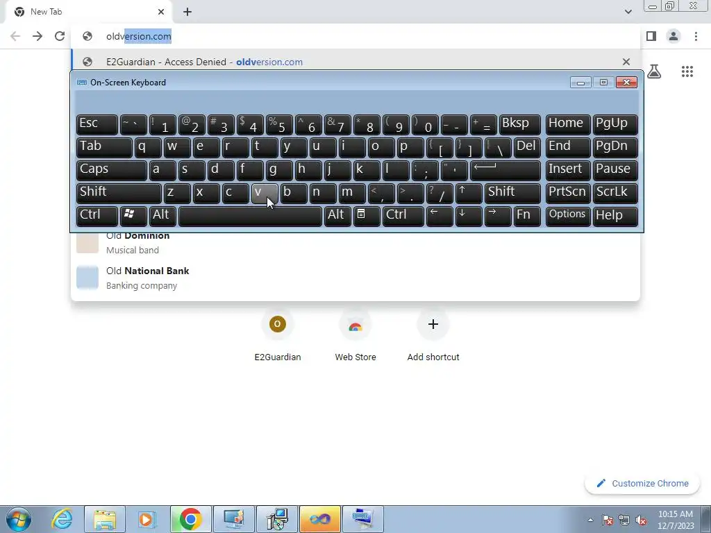Tap the PgDn key on the keyboard
Viewport: 711px width, 533px height.
click(x=615, y=147)
